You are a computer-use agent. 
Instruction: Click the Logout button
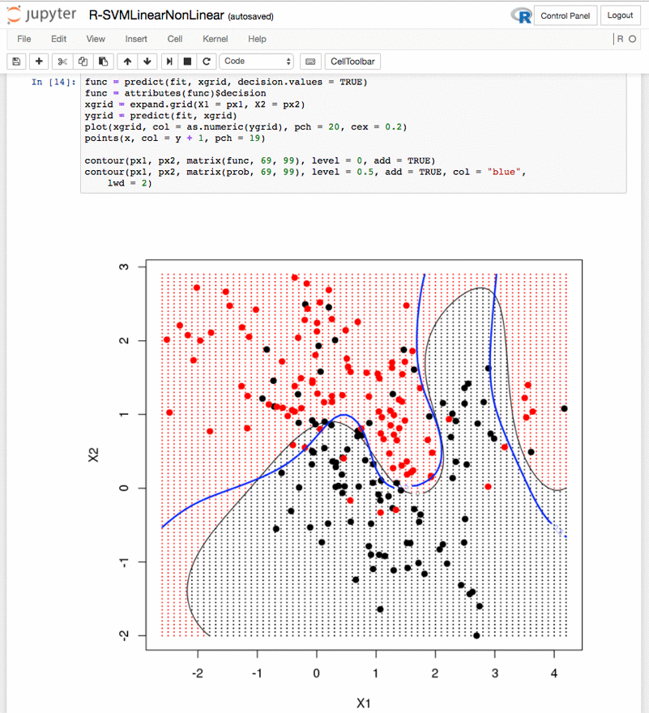pyautogui.click(x=621, y=15)
